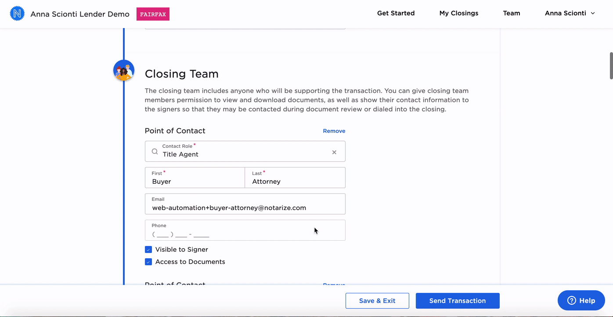Go to My Closings

[x=459, y=13]
